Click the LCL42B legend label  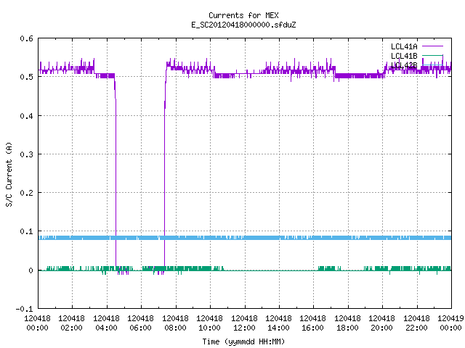point(404,65)
